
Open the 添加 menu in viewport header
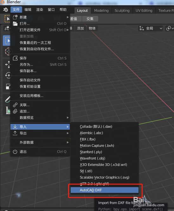click(x=81, y=28)
